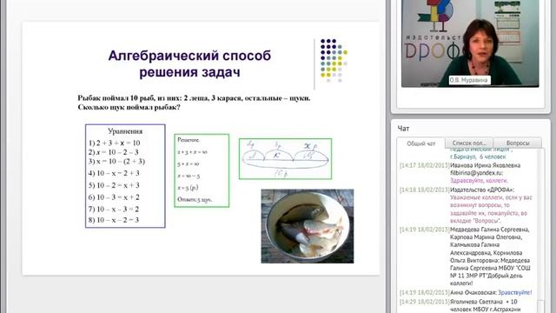The image size is (556, 313).
Task: Click equation 1) 2 + 3 + x = 10
Action: click(114, 143)
